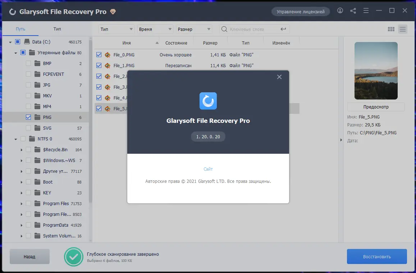Click the Восстановить button
Viewport: 416px width, 273px height.
click(377, 256)
